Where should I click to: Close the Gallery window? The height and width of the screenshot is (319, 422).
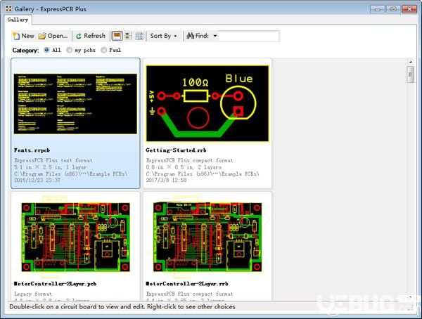click(x=409, y=9)
